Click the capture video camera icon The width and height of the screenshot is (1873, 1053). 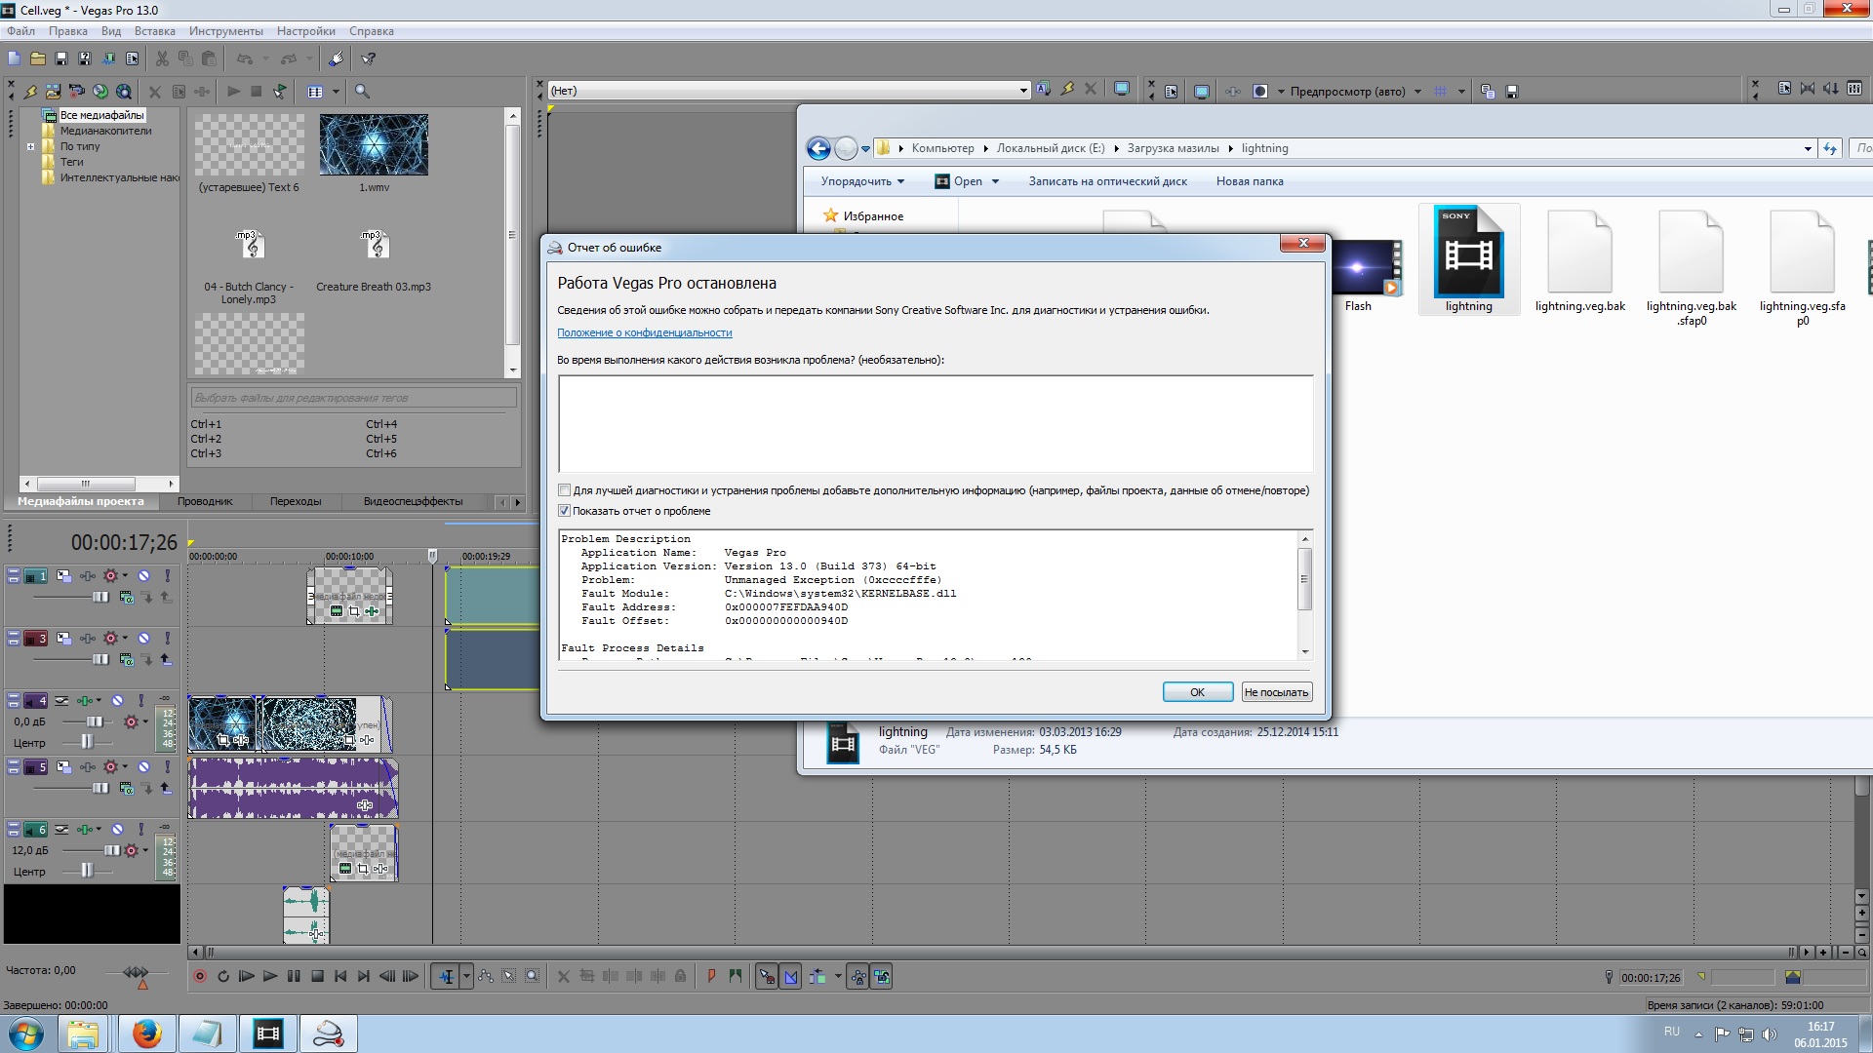coord(76,92)
